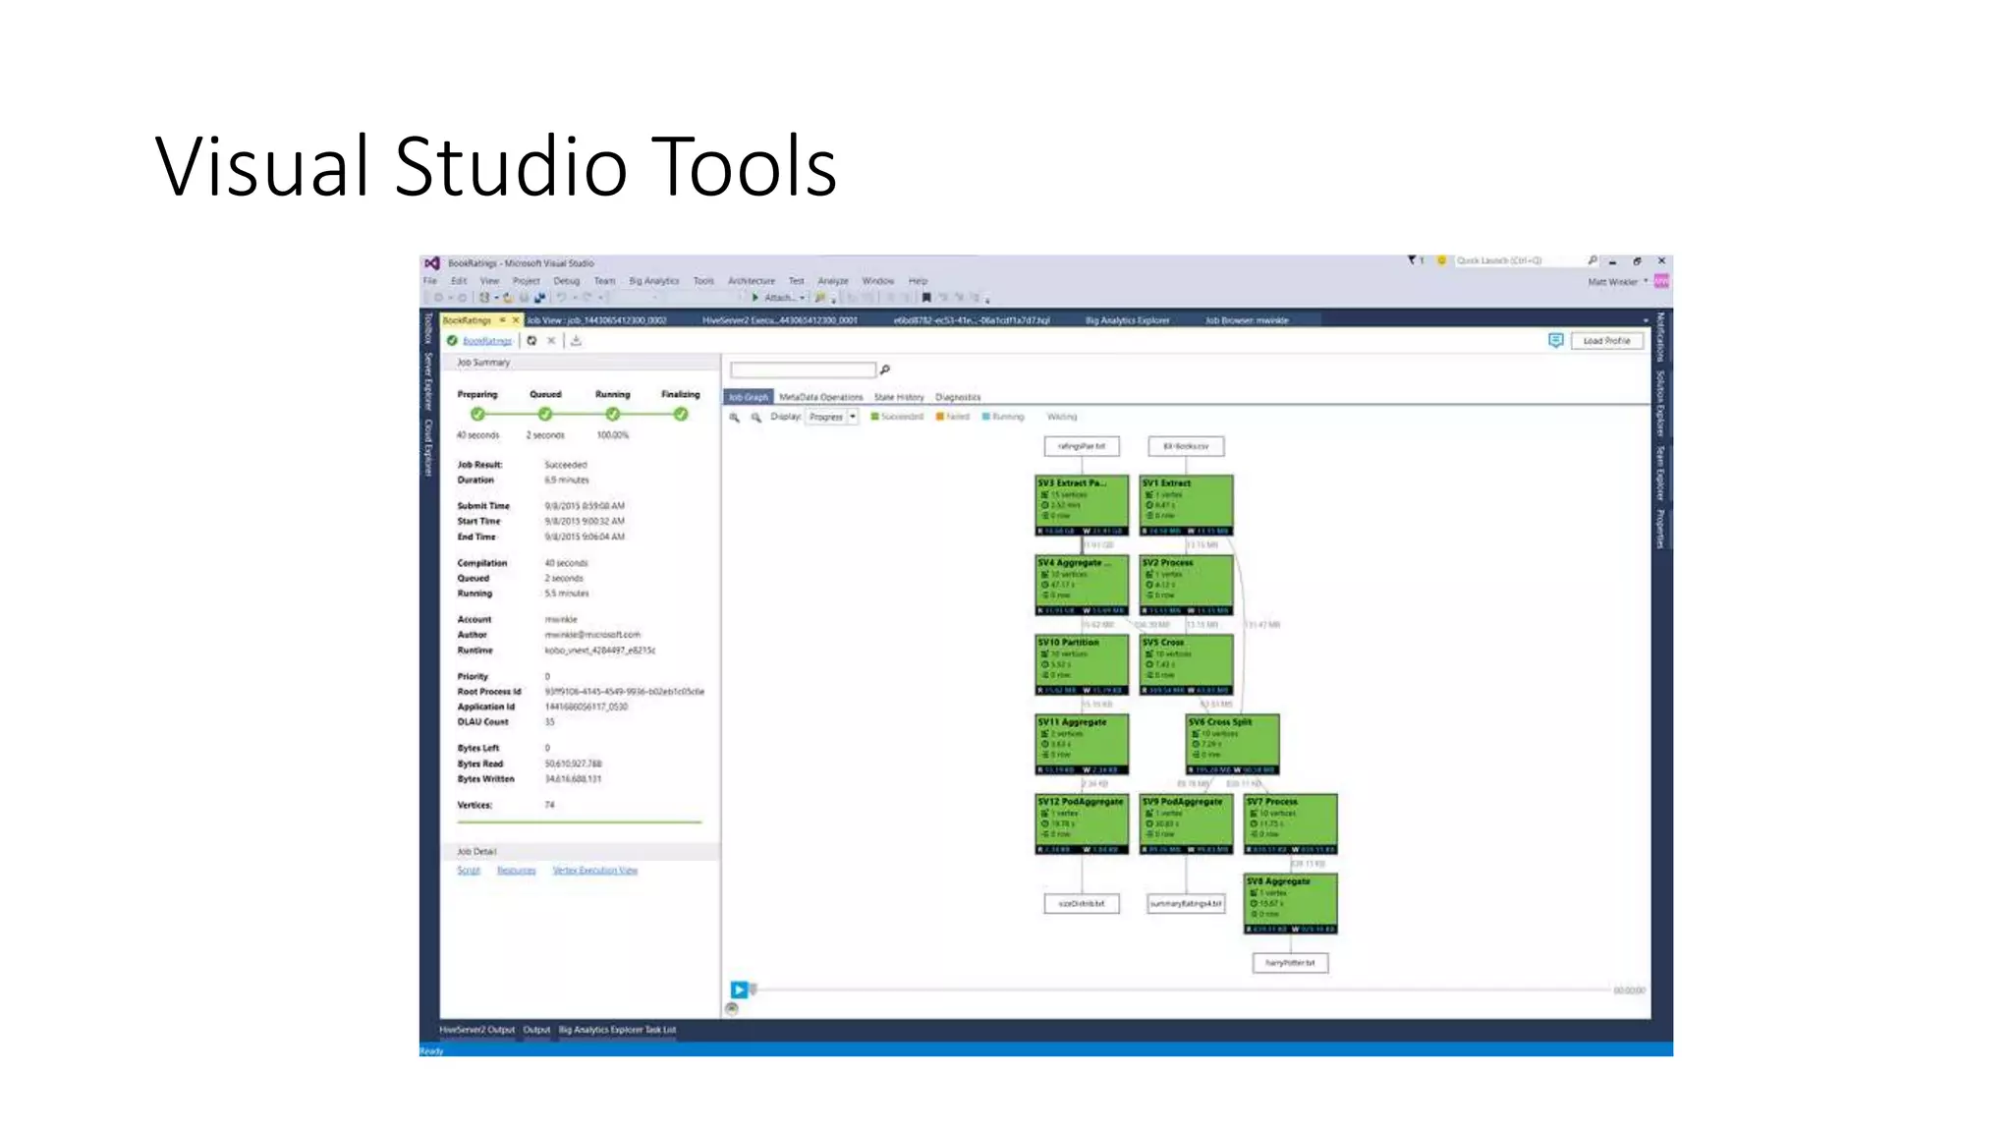Click the yellow feedback smiley icon in the title bar
Screen dimensions: 2012x1132
[x=1441, y=260]
